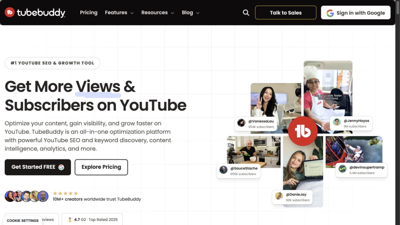
Task: Click the 'Get More Views & Subscribers' headline
Action: [x=95, y=96]
